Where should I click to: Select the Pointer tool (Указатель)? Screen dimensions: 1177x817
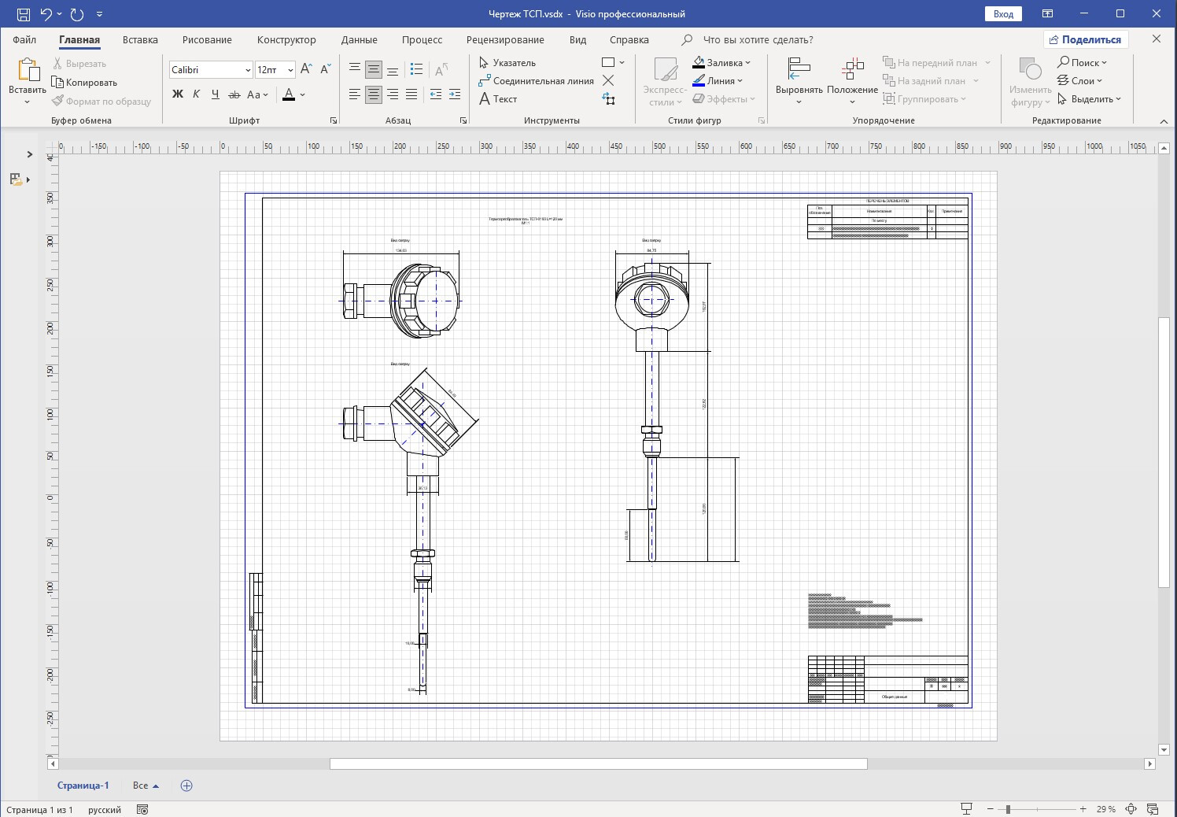[507, 63]
